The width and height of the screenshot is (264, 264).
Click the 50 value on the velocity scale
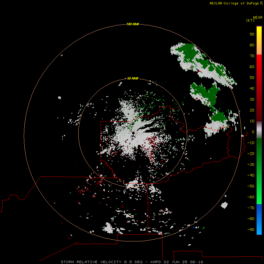252,78
